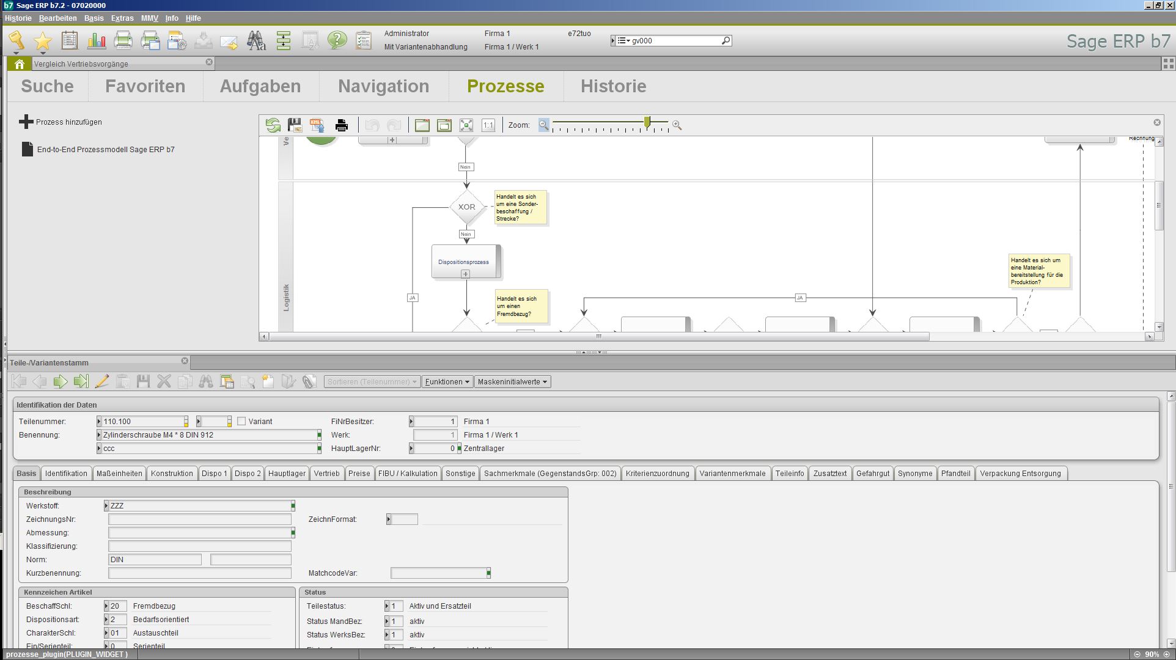The image size is (1176, 660).
Task: Go to next record with green arrow
Action: 61,382
